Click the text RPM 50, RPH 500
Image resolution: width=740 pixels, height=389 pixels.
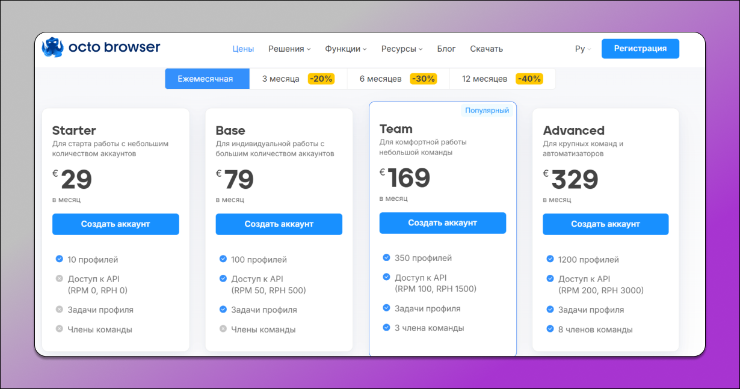[269, 290]
